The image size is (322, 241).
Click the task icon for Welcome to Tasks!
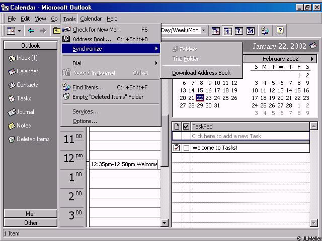click(x=177, y=148)
